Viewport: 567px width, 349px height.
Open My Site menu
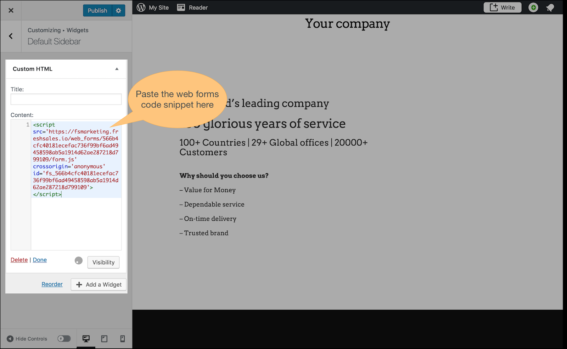(158, 7)
